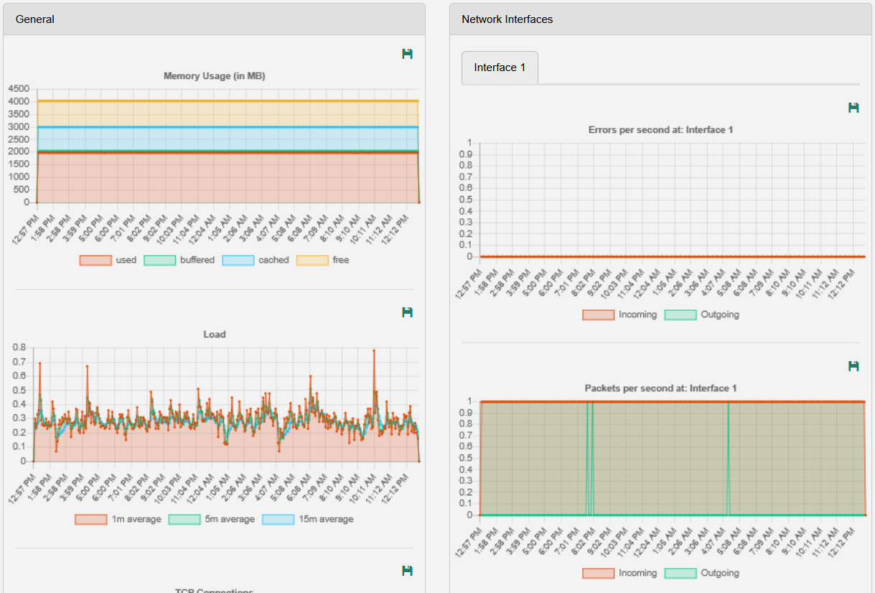The height and width of the screenshot is (593, 875).
Task: Toggle the 'cached' memory legend entry
Action: click(x=238, y=260)
